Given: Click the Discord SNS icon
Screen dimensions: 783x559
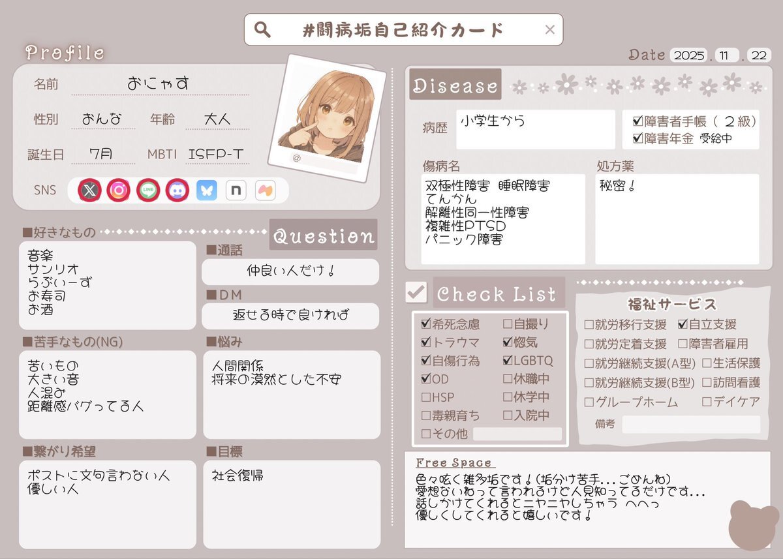Looking at the screenshot, I should pos(177,190).
